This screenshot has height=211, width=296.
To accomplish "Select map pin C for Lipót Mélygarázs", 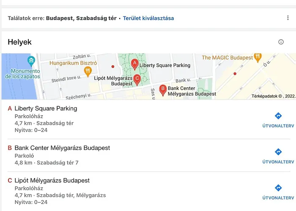I will [x=137, y=80].
